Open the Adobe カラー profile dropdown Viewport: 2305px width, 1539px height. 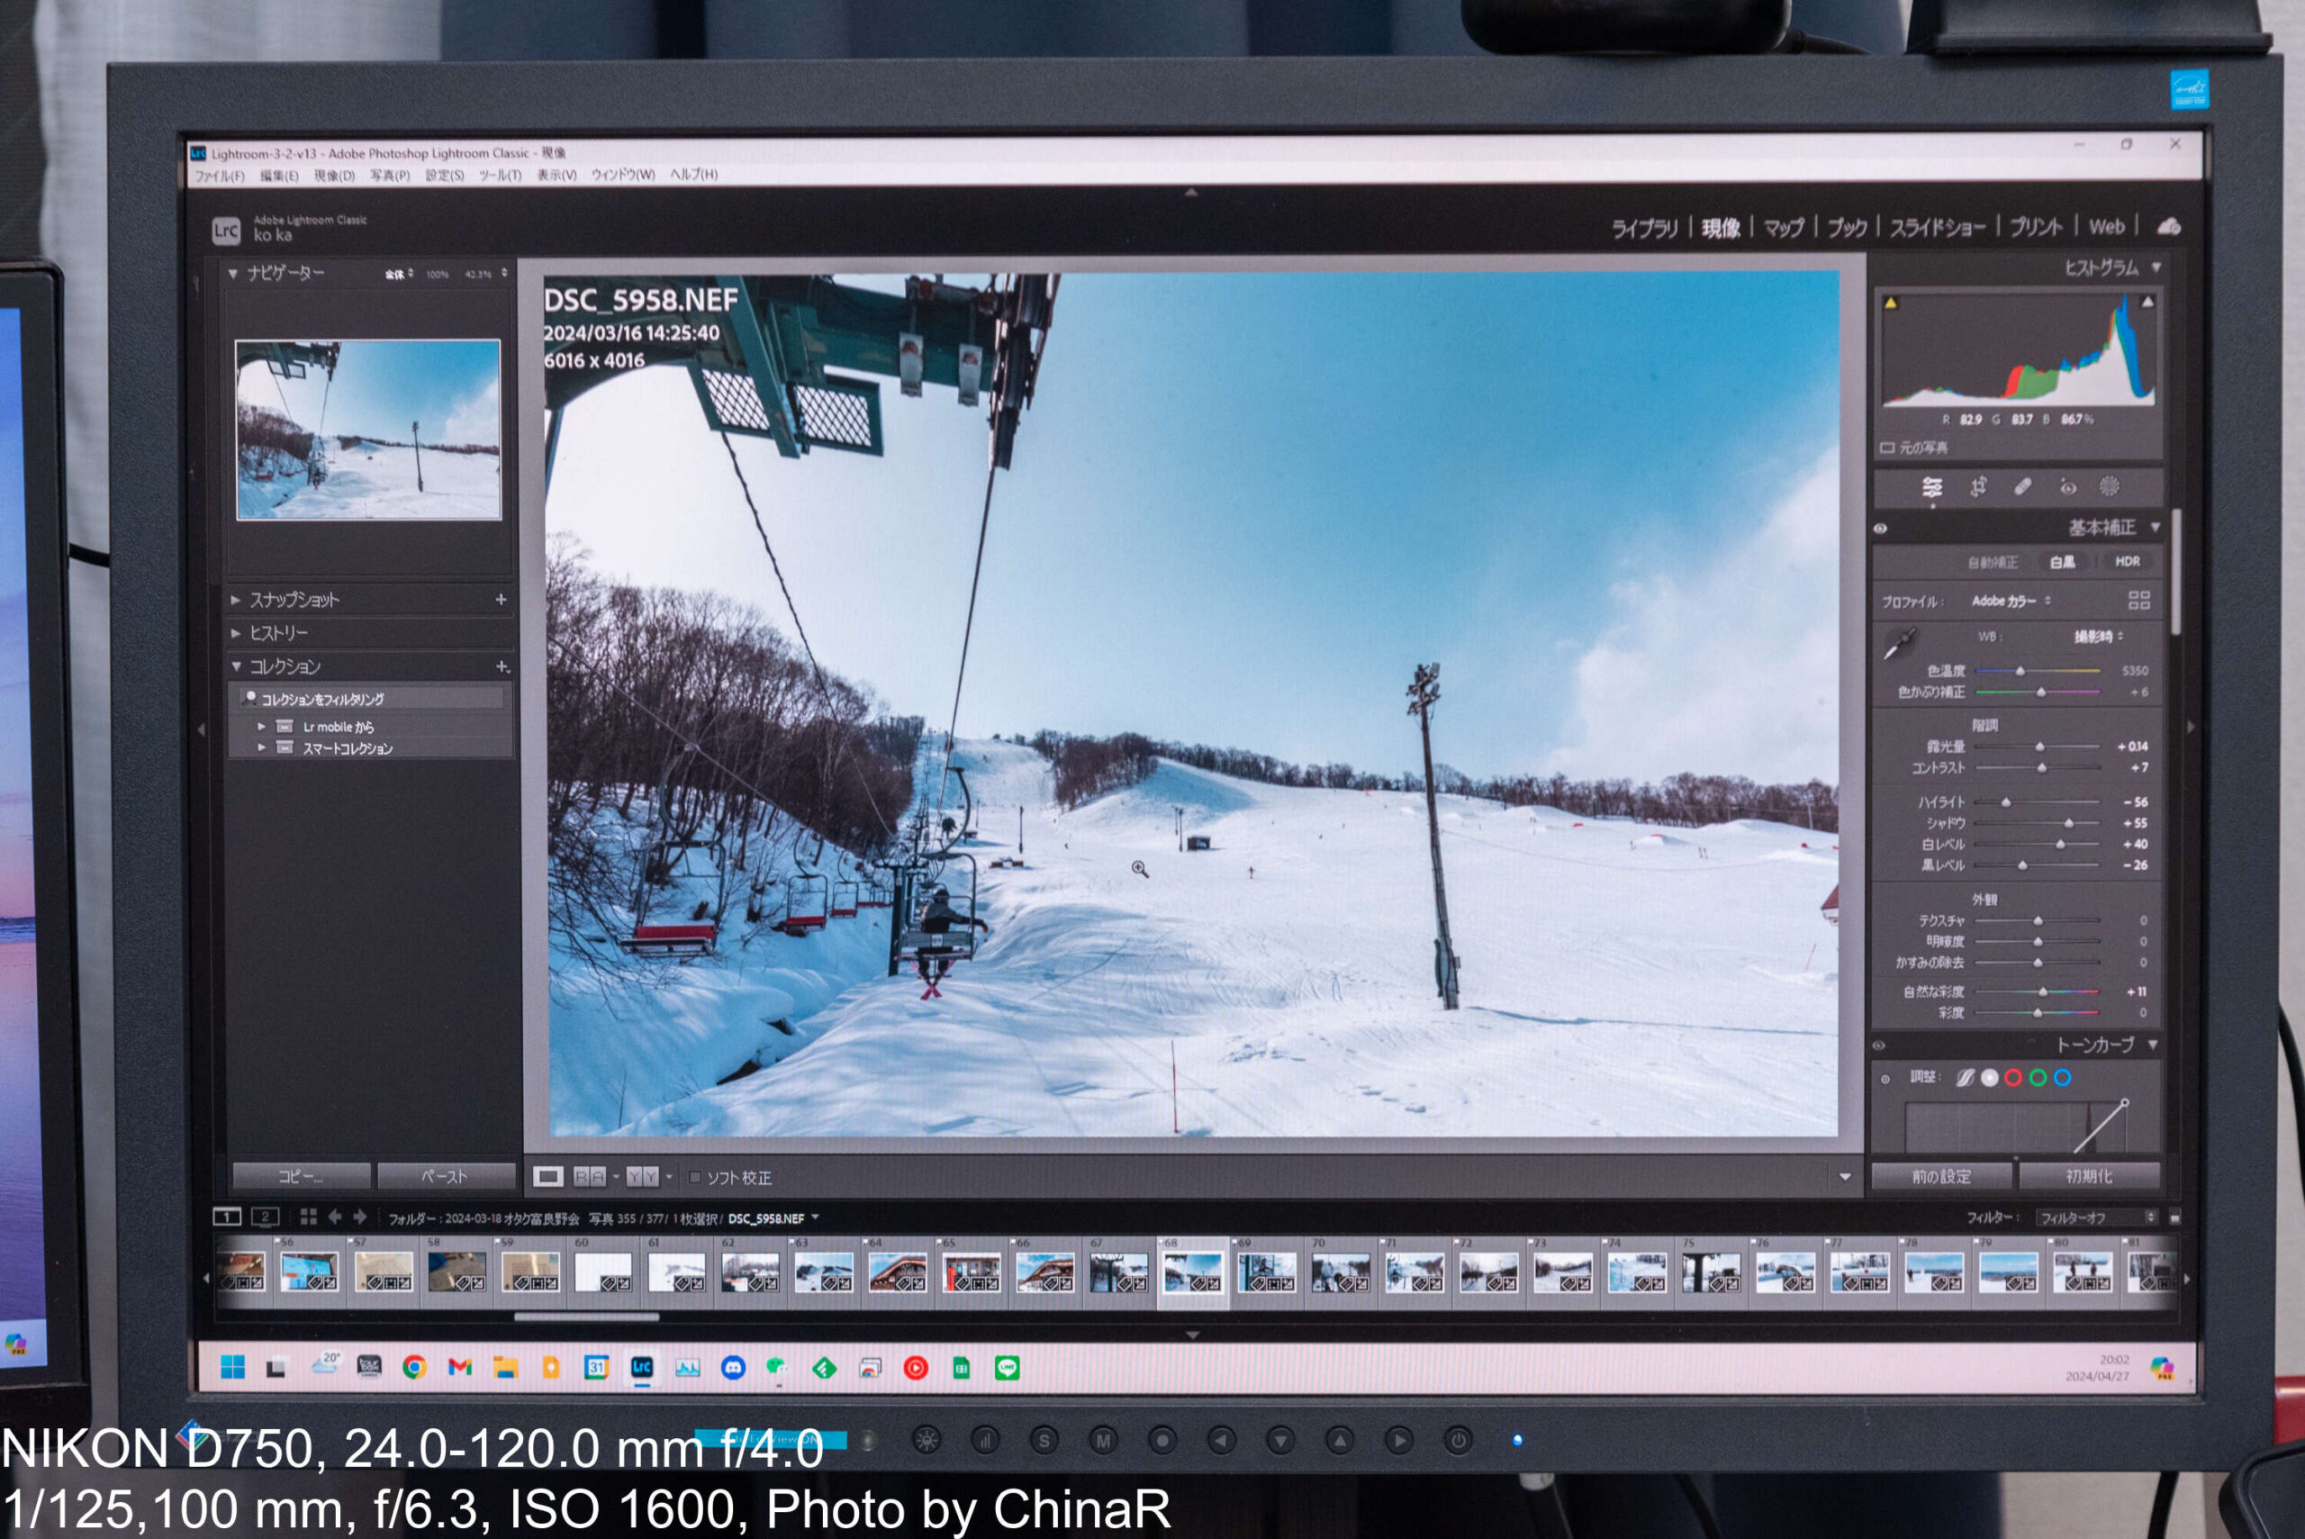[2010, 601]
